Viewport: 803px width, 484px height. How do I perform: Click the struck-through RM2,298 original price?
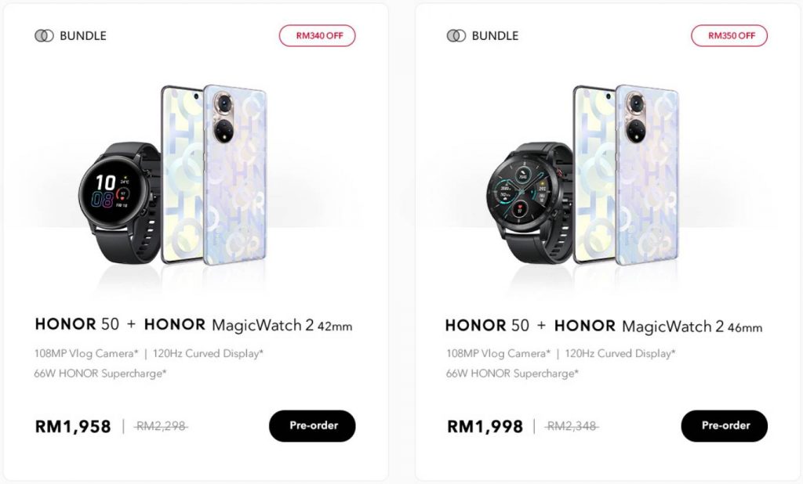click(x=161, y=426)
